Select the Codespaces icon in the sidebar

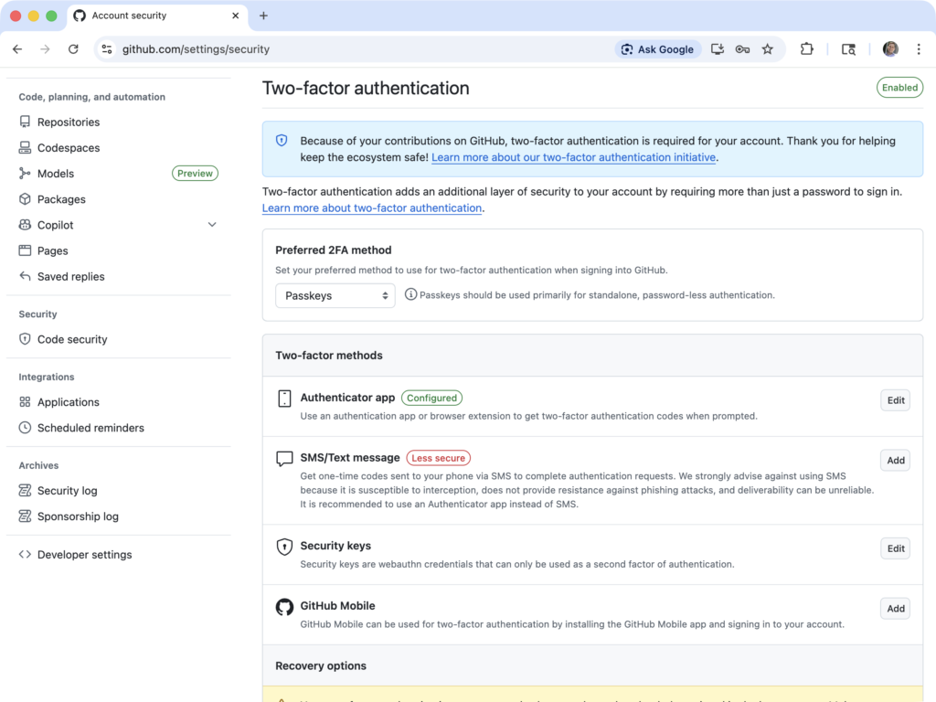[25, 147]
